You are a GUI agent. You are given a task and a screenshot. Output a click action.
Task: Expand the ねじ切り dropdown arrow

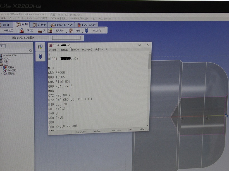point(66,32)
